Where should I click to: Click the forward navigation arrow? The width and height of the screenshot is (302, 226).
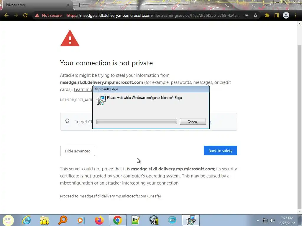tap(16, 15)
